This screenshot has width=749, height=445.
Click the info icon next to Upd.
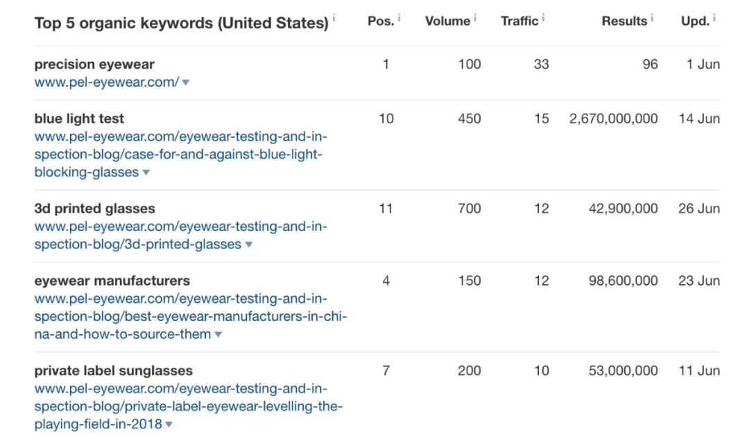coord(714,17)
